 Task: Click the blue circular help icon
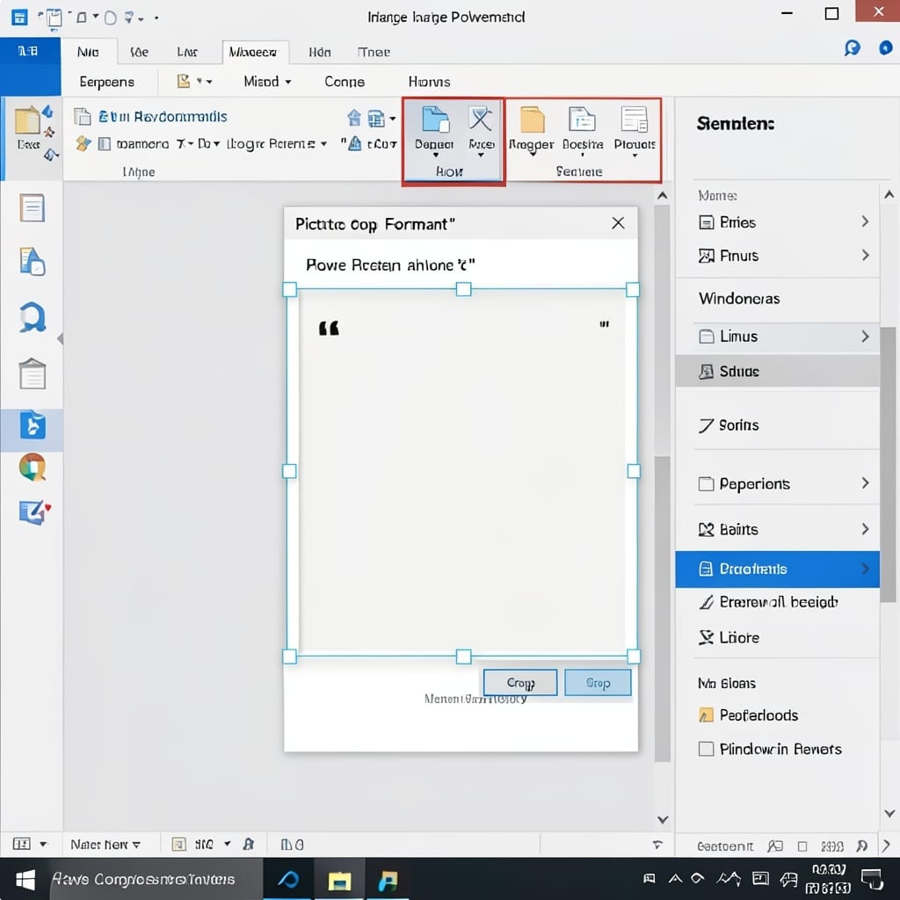point(853,48)
